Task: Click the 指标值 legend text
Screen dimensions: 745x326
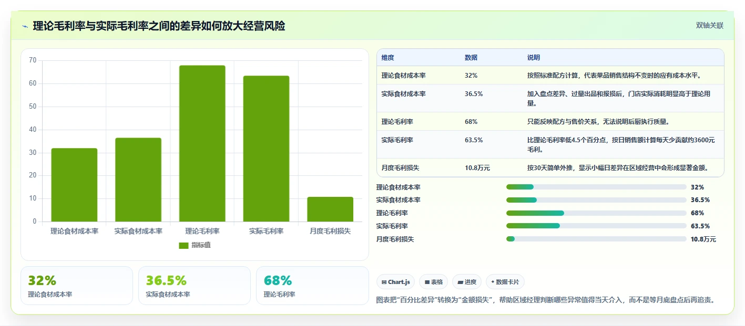Action: pyautogui.click(x=201, y=245)
